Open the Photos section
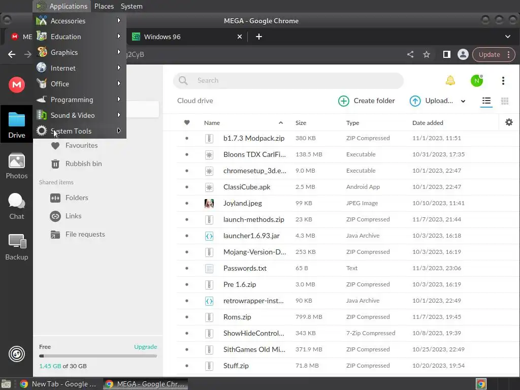Screen dimensions: 520x390 (x=17, y=166)
